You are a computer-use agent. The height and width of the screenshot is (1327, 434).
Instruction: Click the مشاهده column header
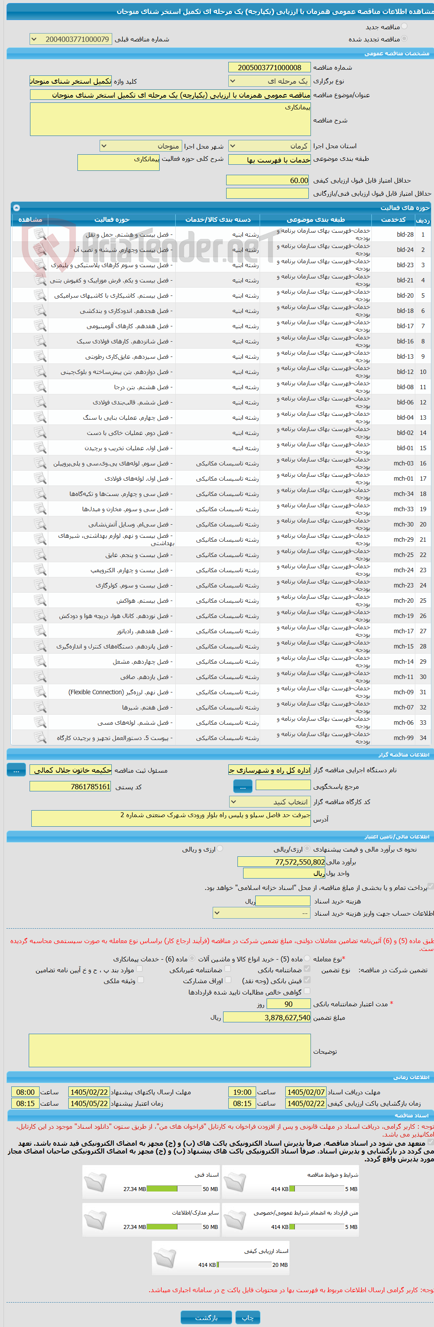[30, 220]
